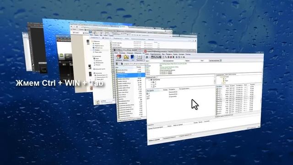Select the Photoshop window in Flip 3D
Image resolution: width=293 pixels, height=165 pixels.
pyautogui.click(x=37, y=48)
